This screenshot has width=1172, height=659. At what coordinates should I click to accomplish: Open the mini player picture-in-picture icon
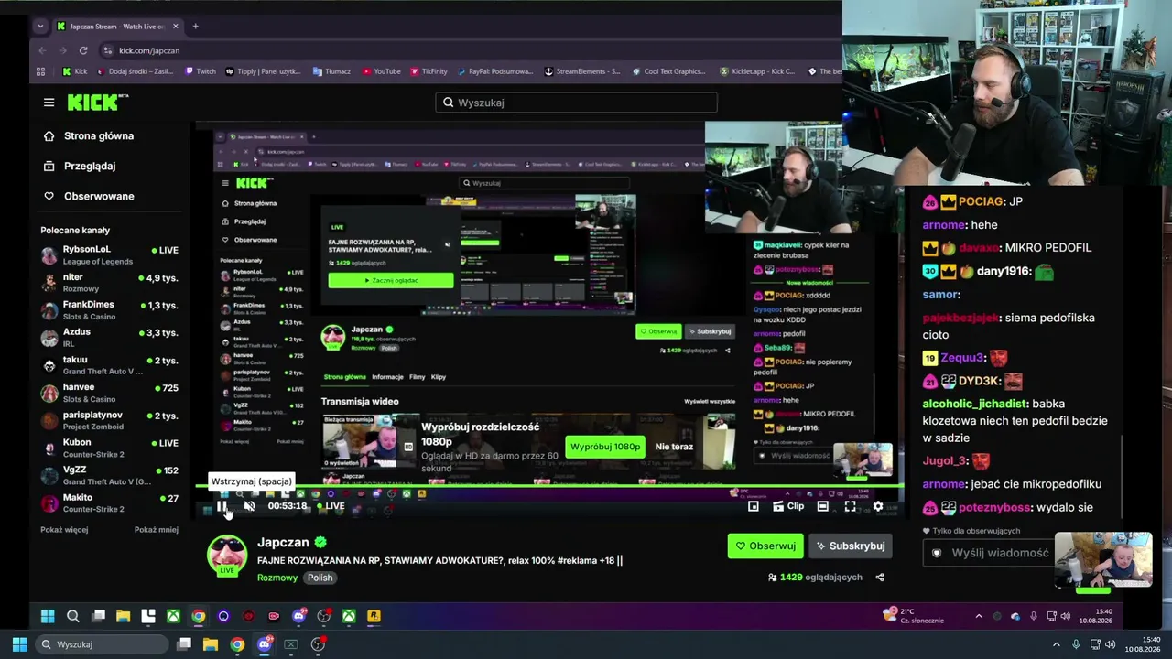[754, 506]
